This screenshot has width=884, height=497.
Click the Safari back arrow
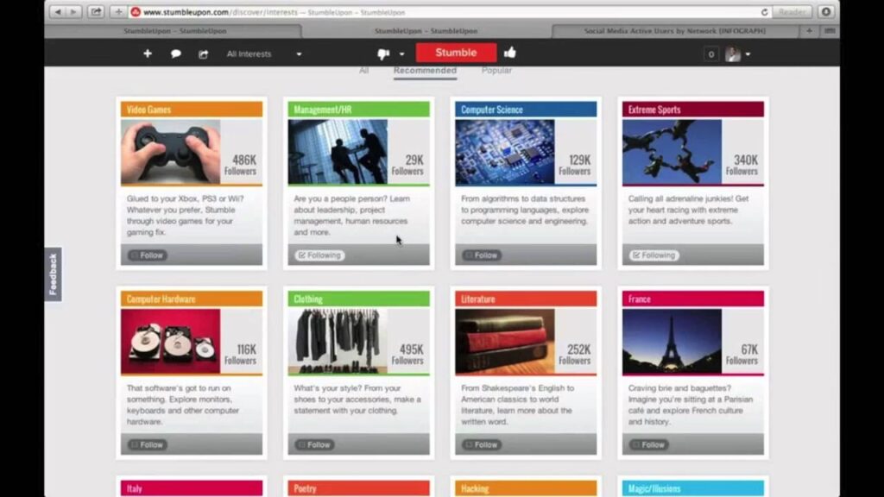point(58,12)
